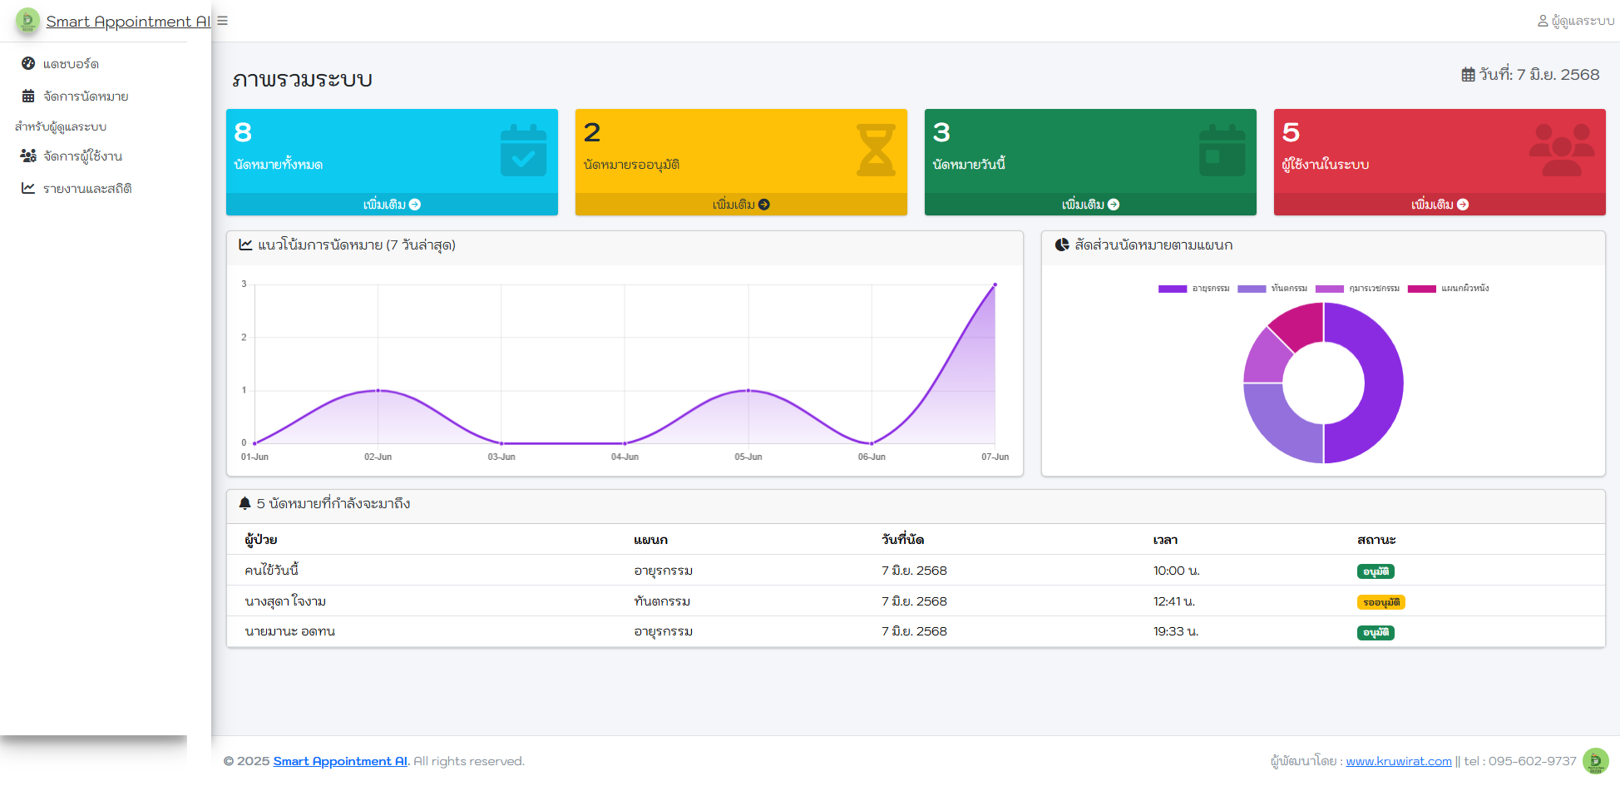Click the calendar-check icon on the blue card
This screenshot has width=1620, height=786.
[x=523, y=151]
